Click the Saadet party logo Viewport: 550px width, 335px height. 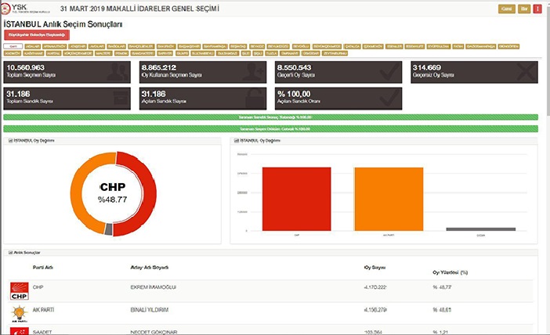tap(19, 331)
